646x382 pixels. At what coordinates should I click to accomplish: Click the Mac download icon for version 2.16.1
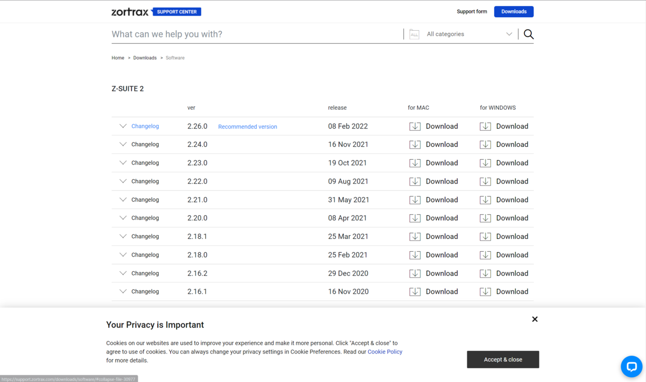click(415, 292)
